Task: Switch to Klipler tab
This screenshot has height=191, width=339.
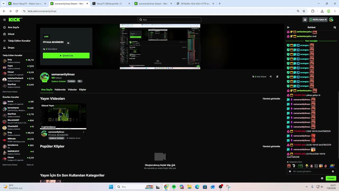Action: tap(83, 90)
